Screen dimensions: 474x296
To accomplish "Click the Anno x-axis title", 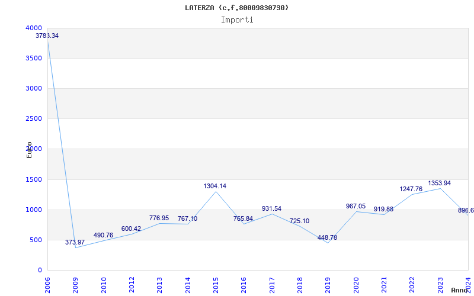I will (x=460, y=290).
